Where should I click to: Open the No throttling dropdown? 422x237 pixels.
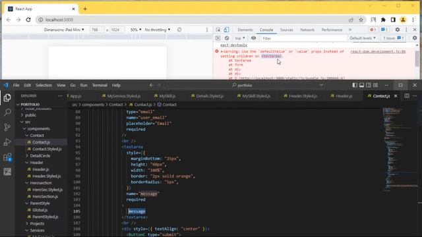click(x=158, y=30)
